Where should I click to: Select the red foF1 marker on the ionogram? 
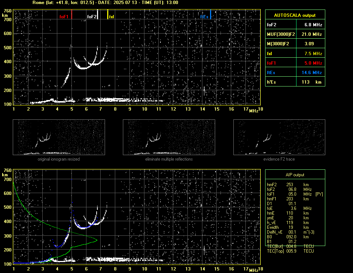pyautogui.click(x=71, y=14)
